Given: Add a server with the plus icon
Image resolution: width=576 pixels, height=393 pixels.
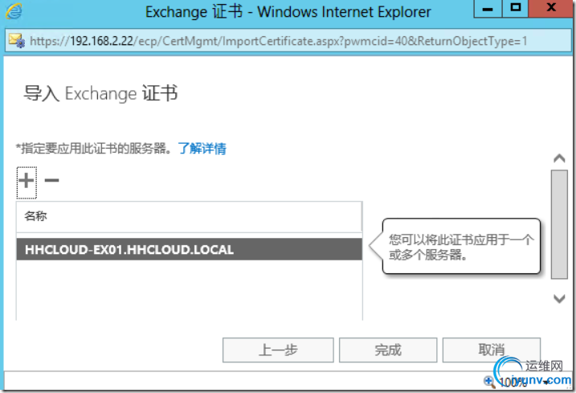Looking at the screenshot, I should (x=27, y=182).
